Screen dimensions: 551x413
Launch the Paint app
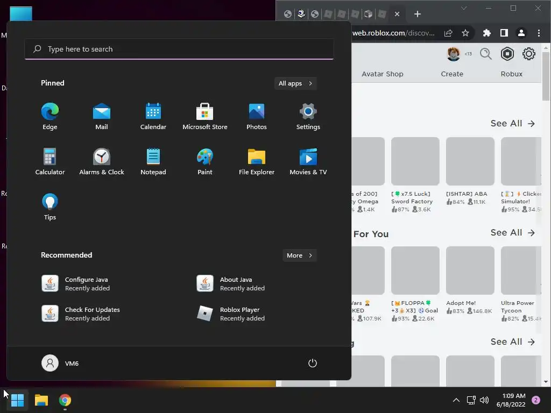[205, 161]
